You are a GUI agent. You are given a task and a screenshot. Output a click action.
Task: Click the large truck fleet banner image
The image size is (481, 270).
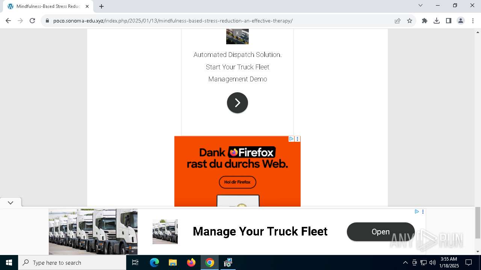point(93,232)
